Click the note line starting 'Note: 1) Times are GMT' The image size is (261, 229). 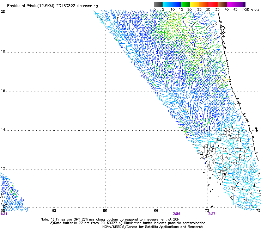click(110, 219)
